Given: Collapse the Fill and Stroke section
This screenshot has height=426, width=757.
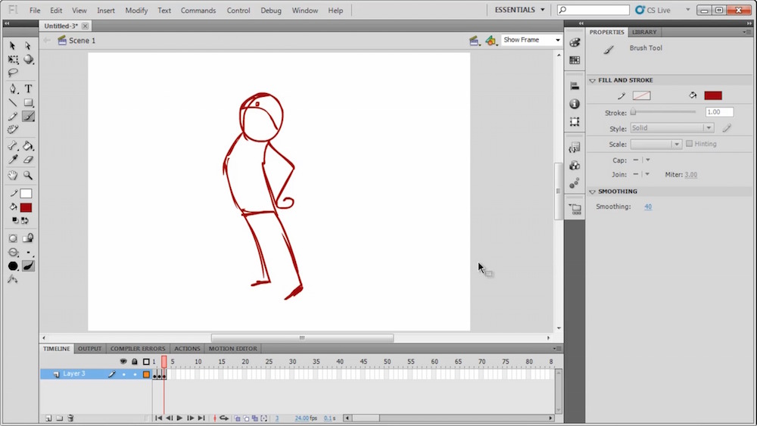Looking at the screenshot, I should (592, 80).
